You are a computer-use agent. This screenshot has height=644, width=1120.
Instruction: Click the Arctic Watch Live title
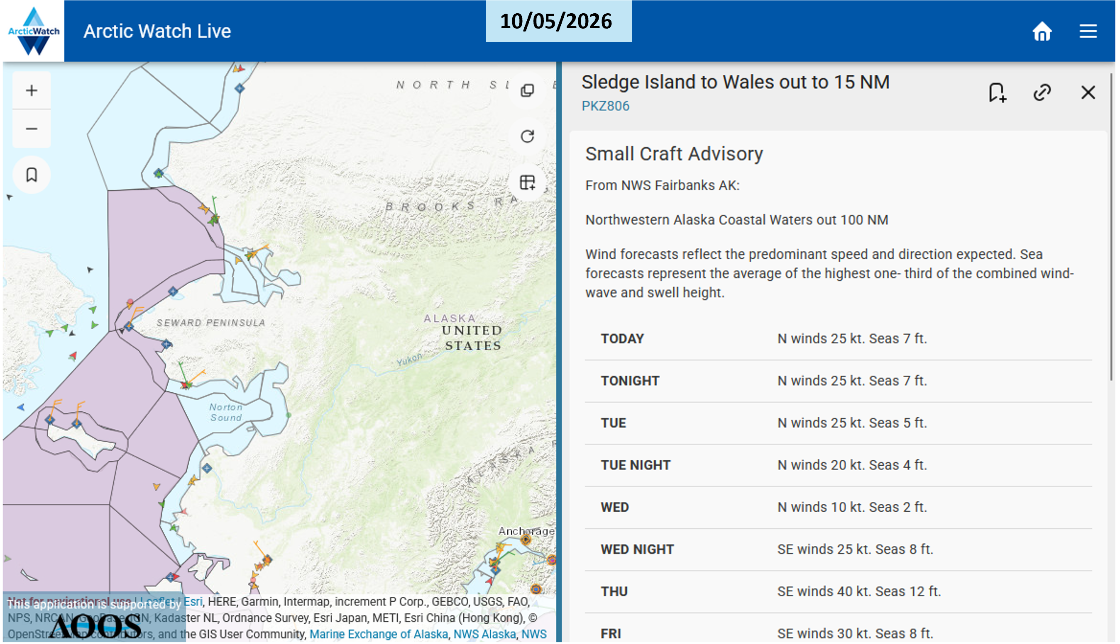coord(157,32)
